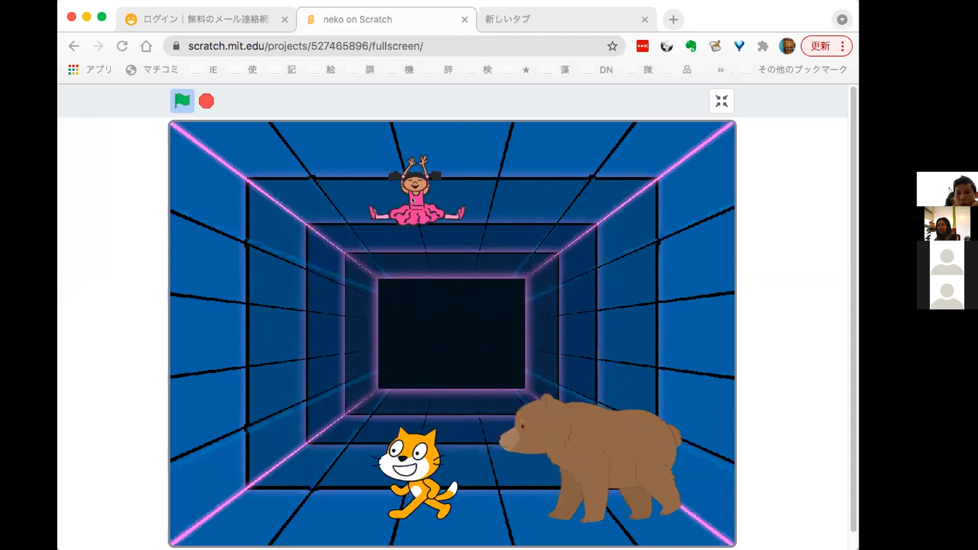Open the 辞 bookmarks folder
978x550 pixels.
pyautogui.click(x=440, y=70)
